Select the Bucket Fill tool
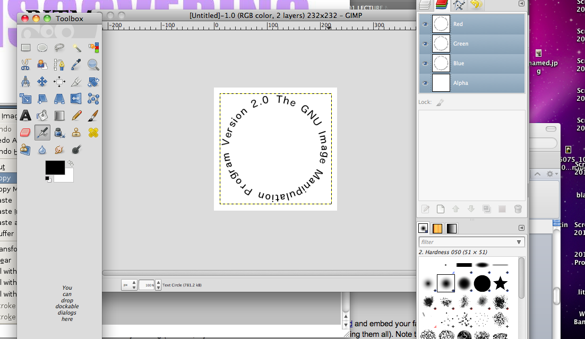585x339 pixels. coord(42,116)
